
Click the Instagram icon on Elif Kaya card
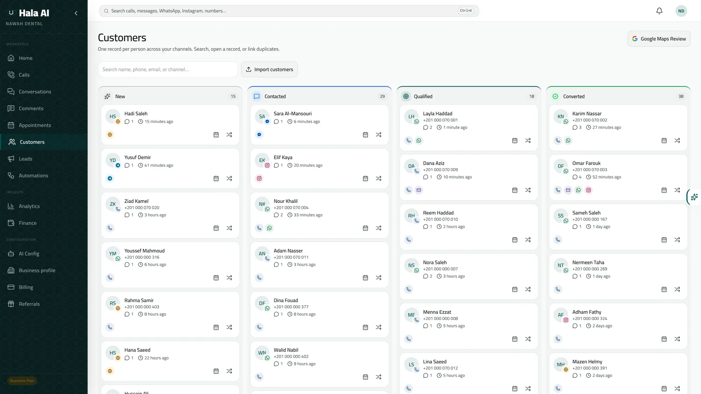click(259, 179)
